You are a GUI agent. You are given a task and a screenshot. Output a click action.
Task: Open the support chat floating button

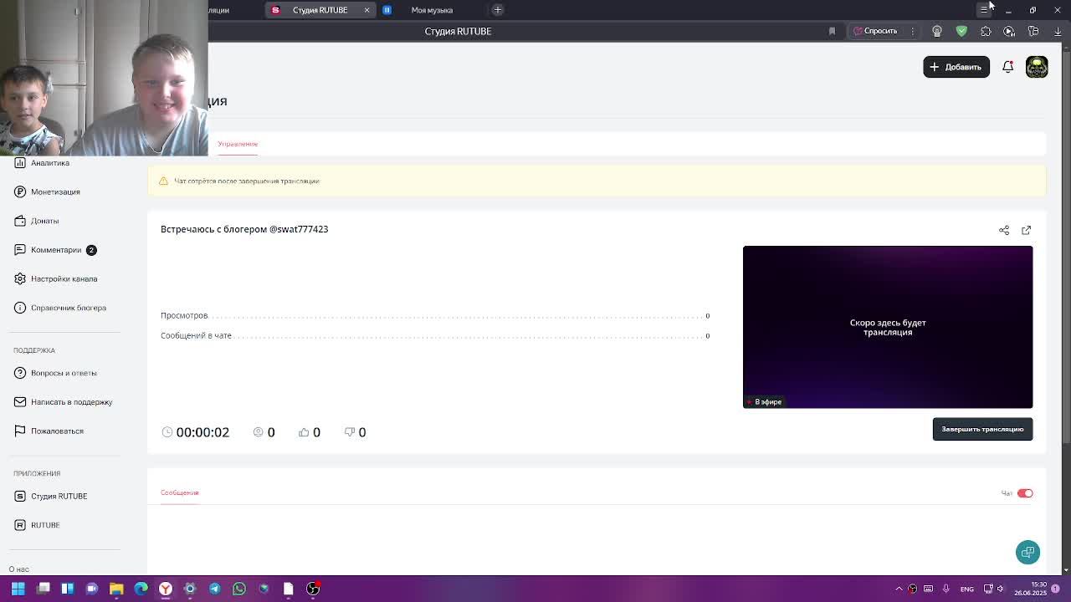point(1028,552)
